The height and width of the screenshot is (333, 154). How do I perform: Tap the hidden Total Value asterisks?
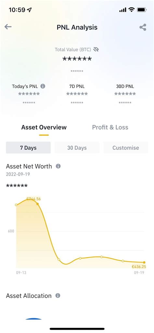tap(77, 59)
